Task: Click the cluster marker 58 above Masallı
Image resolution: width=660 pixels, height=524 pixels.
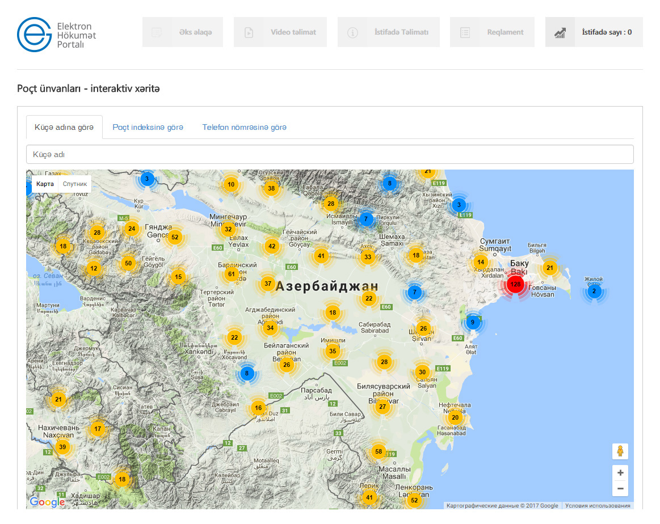Action: point(379,451)
